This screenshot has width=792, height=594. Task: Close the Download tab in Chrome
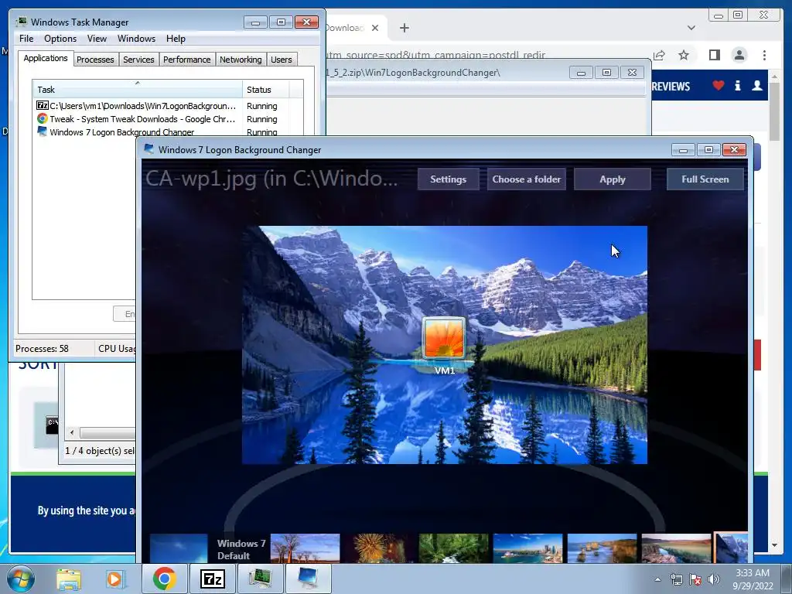coord(375,28)
